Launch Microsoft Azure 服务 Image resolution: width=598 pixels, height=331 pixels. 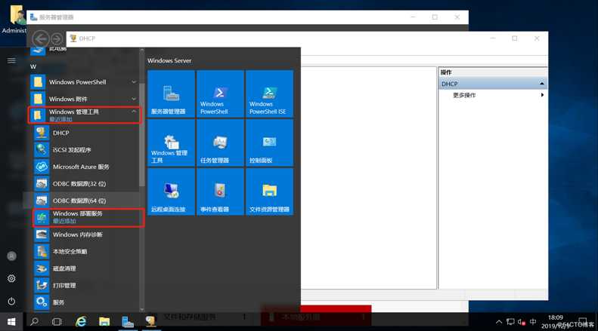pos(85,167)
